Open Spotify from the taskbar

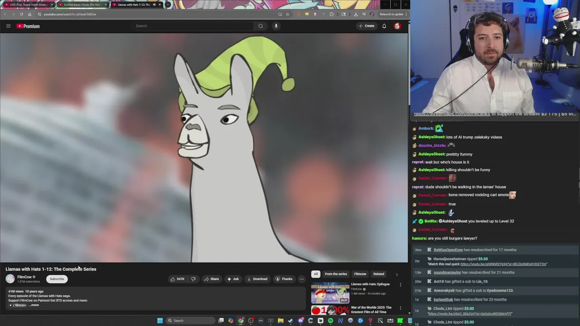click(x=330, y=321)
